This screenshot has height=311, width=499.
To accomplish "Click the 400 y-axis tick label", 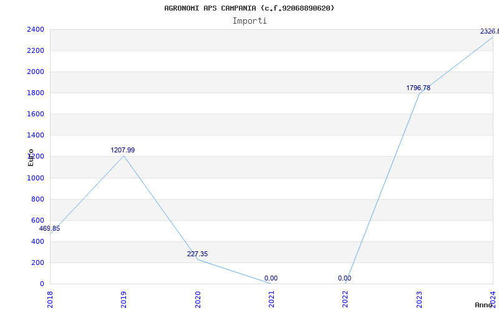I will point(38,241).
